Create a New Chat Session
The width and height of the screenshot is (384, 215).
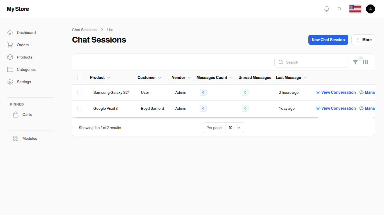(328, 40)
